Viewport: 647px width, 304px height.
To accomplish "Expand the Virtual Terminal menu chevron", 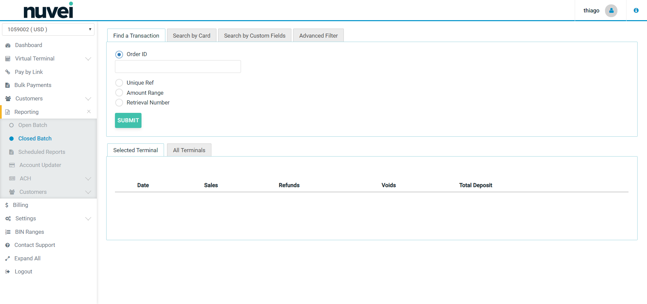I will [88, 59].
